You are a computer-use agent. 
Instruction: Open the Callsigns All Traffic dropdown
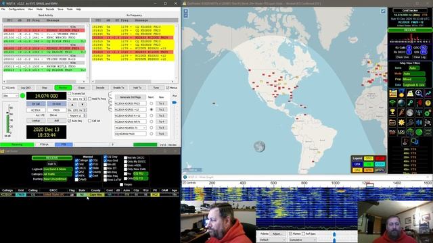58,174
